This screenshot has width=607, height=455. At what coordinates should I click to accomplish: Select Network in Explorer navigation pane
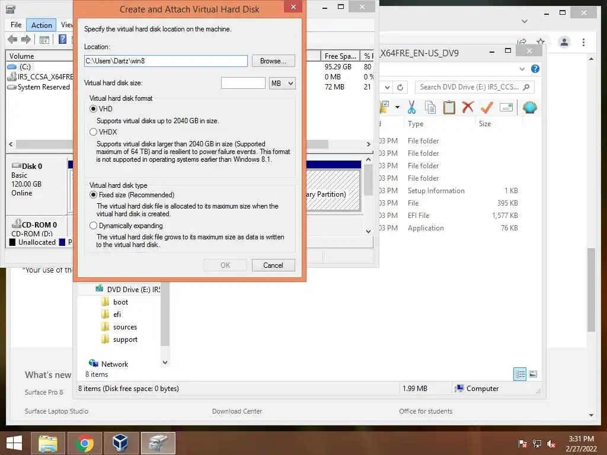click(x=114, y=364)
